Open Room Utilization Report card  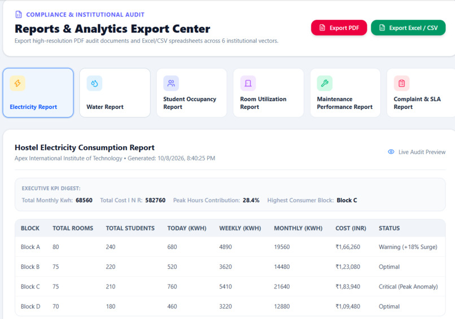268,93
